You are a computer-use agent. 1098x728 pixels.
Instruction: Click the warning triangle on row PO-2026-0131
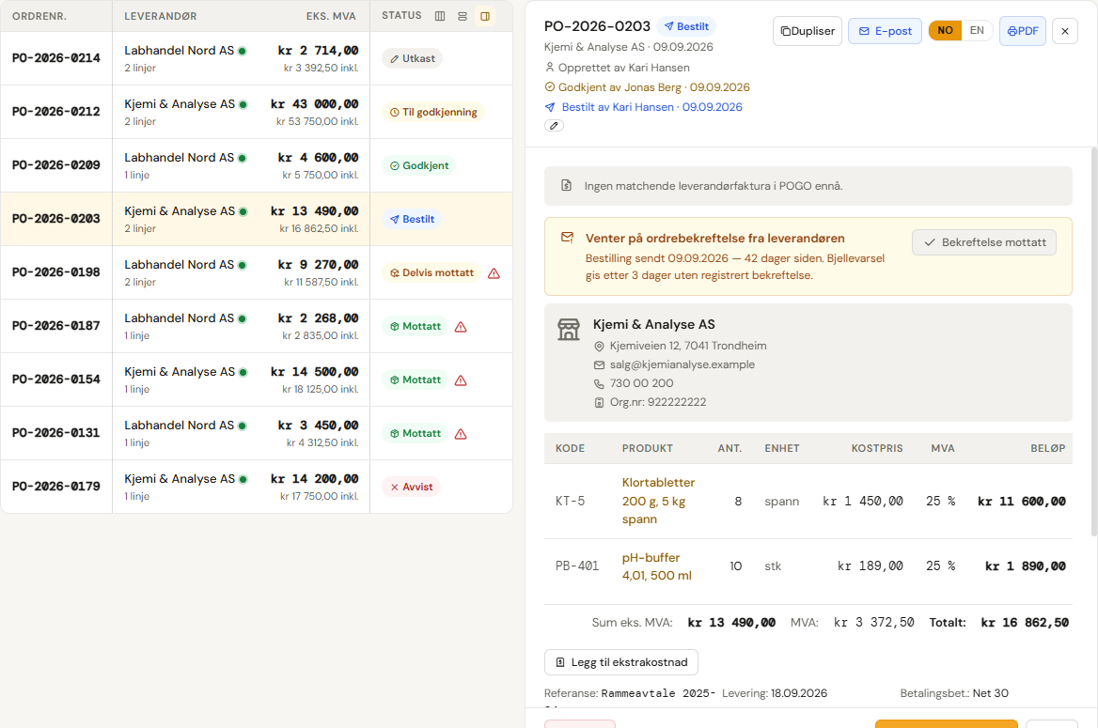point(461,434)
